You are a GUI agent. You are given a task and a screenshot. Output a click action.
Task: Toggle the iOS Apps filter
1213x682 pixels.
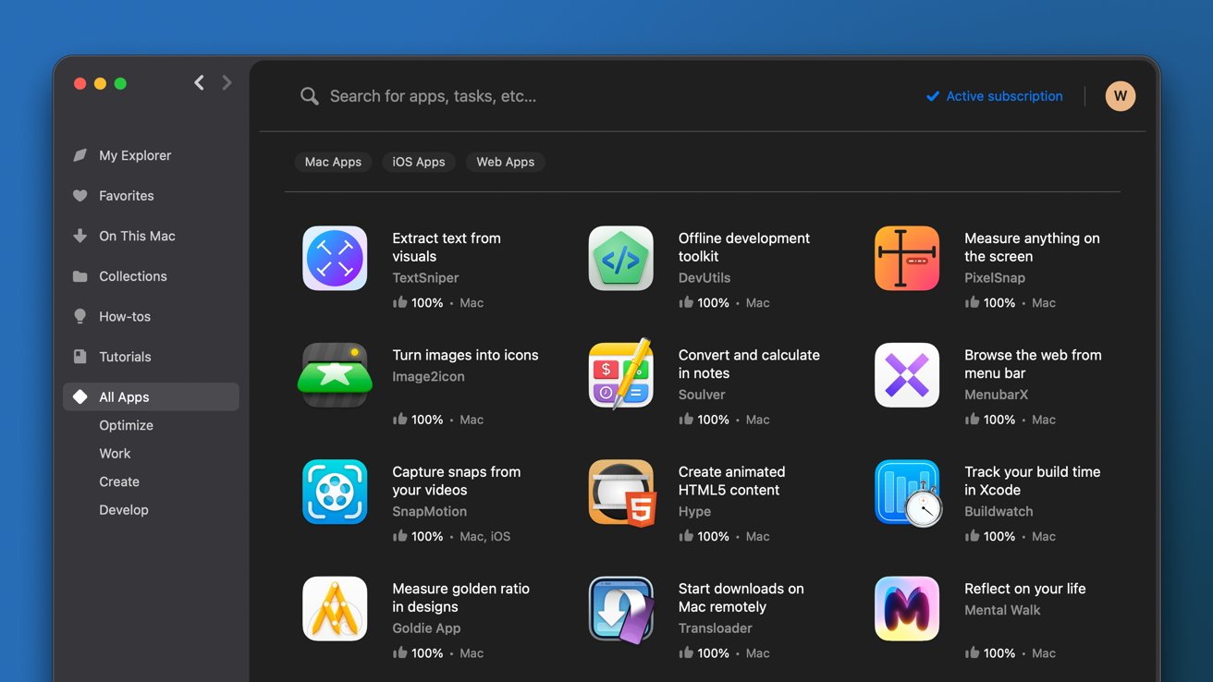pyautogui.click(x=419, y=162)
